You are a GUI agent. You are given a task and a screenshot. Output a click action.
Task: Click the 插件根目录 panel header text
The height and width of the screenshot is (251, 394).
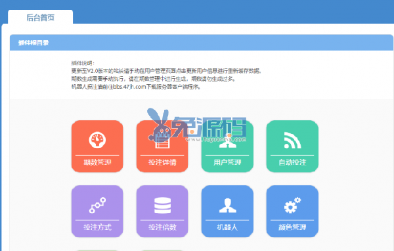tap(33, 43)
